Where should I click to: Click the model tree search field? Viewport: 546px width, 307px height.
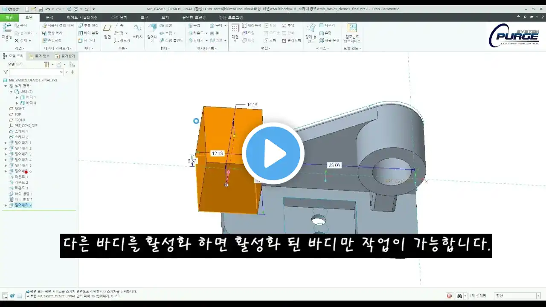pyautogui.click(x=36, y=72)
